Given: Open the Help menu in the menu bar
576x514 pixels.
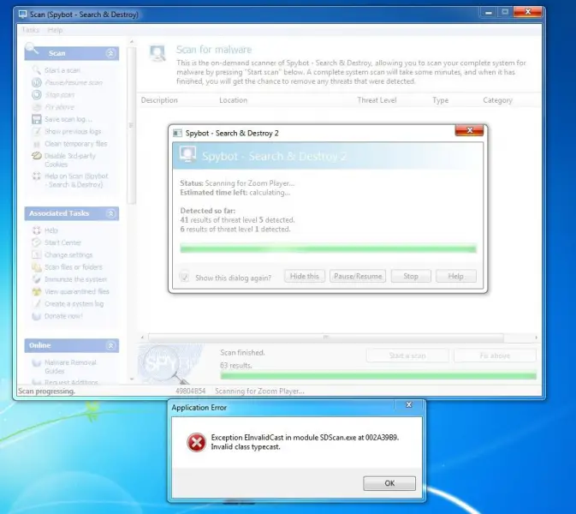Looking at the screenshot, I should pyautogui.click(x=55, y=30).
